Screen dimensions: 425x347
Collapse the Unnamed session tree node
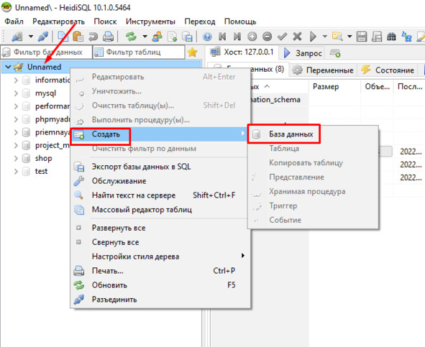coord(8,67)
